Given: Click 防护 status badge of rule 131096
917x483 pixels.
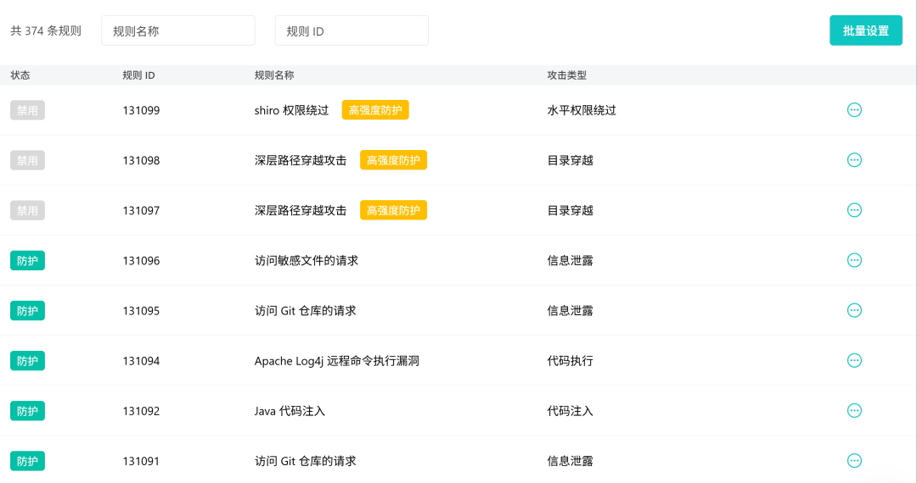Looking at the screenshot, I should click(x=27, y=261).
